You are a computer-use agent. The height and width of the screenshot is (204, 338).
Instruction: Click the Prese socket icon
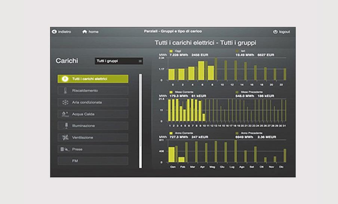pyautogui.click(x=65, y=149)
